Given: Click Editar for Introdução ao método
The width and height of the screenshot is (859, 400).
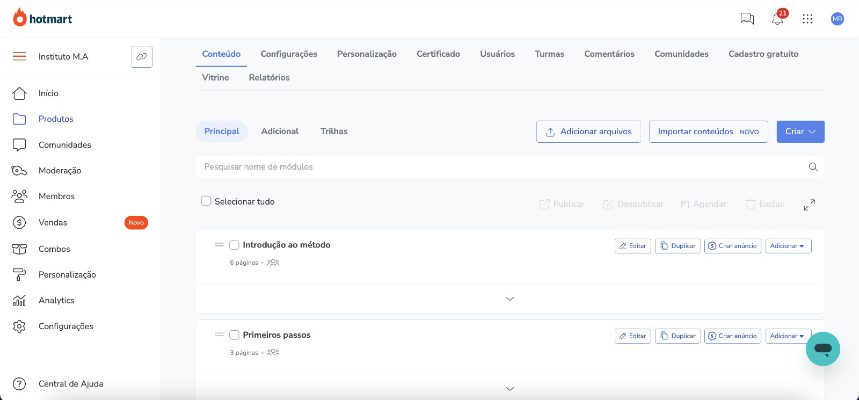Looking at the screenshot, I should click(x=632, y=246).
